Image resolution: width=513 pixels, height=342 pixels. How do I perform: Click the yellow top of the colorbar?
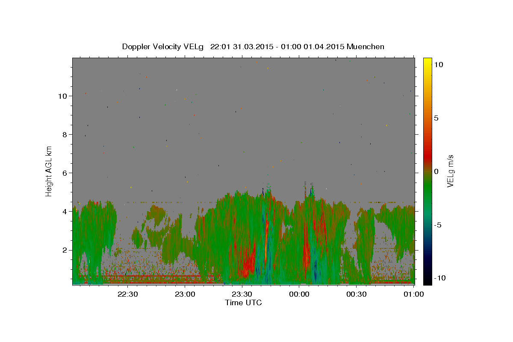click(427, 62)
